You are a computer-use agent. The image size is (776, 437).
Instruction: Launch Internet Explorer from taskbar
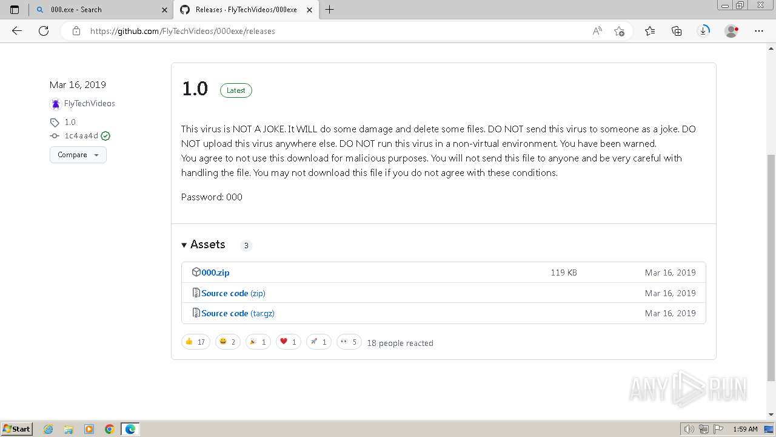[x=48, y=429]
